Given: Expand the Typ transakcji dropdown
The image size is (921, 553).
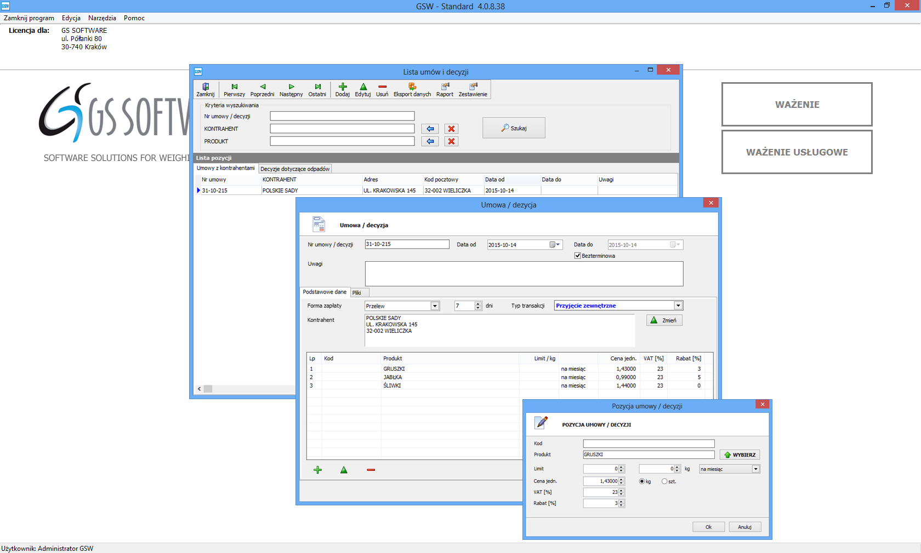Looking at the screenshot, I should click(678, 306).
